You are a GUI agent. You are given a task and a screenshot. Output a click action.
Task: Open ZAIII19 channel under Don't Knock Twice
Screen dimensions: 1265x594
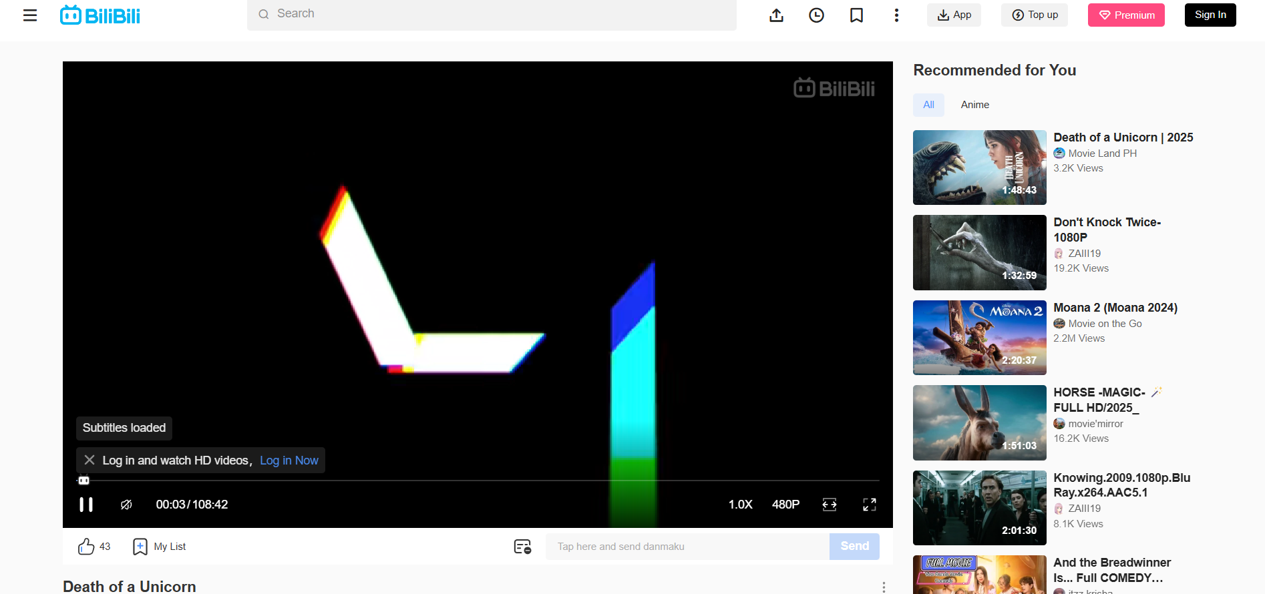[1085, 254]
